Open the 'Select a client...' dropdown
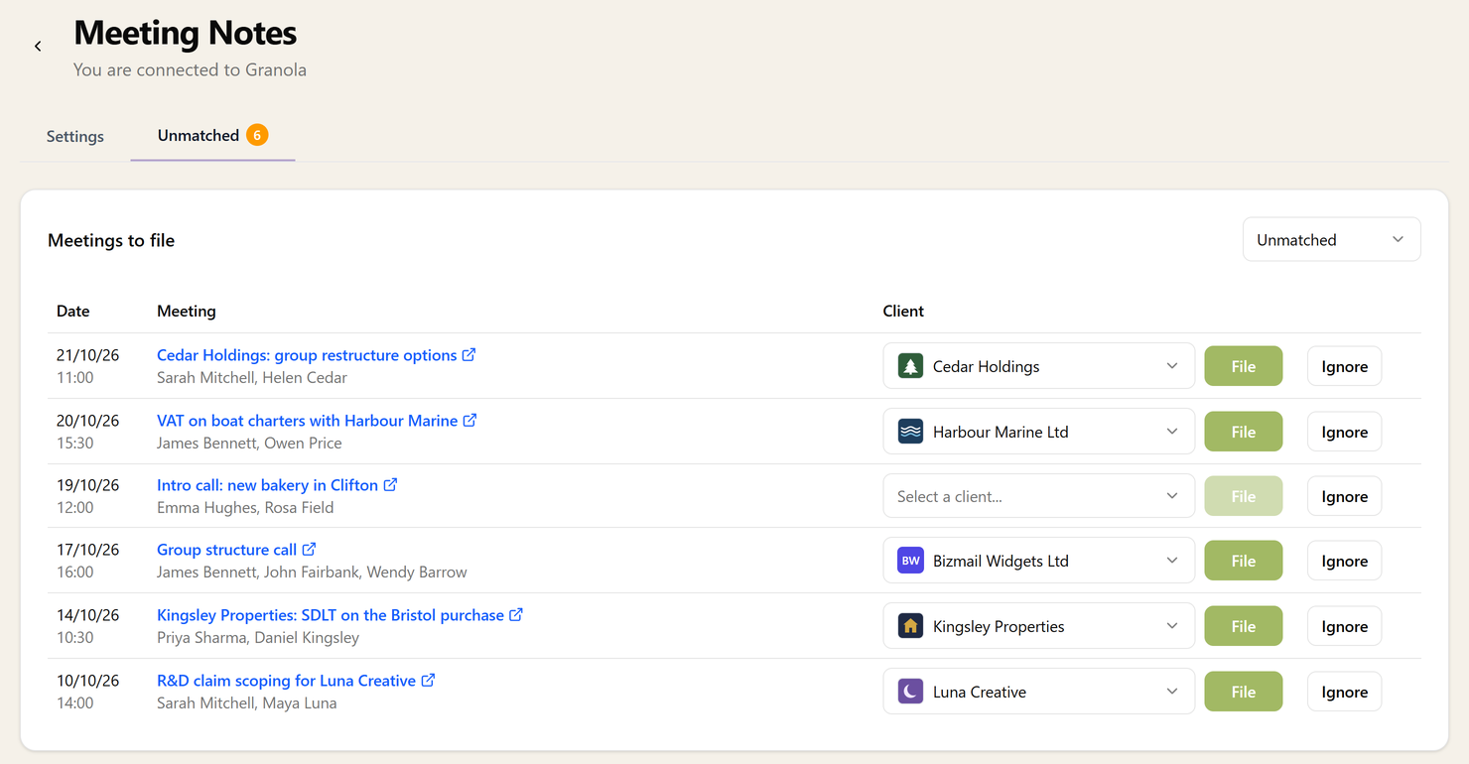The height and width of the screenshot is (764, 1469). pyautogui.click(x=1038, y=496)
